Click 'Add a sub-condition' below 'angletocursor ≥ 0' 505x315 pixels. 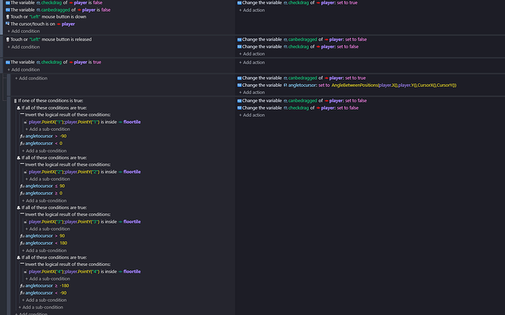44,200
